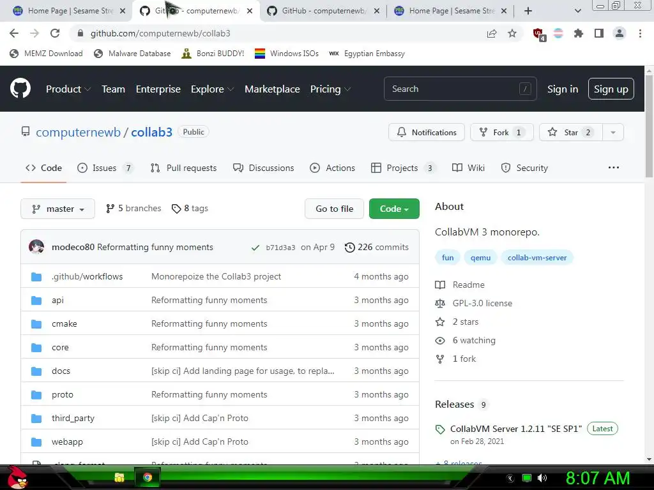Viewport: 654px width, 490px height.
Task: Open the Wiki tab
Action: click(x=468, y=168)
